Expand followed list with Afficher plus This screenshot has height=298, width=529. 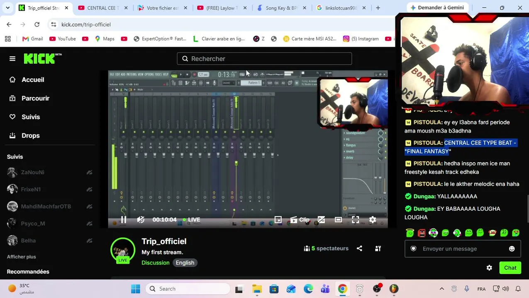point(22,257)
